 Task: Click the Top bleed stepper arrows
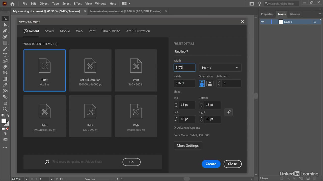tap(176, 105)
